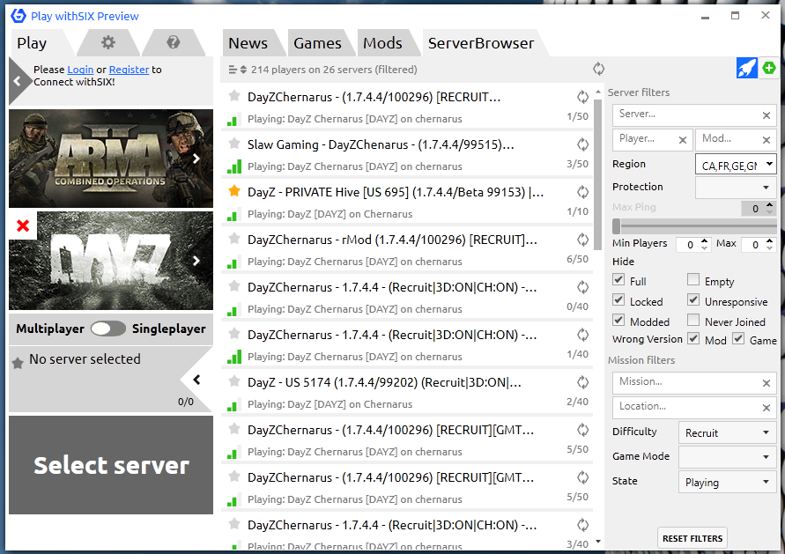Enable the Hide Empty checkbox
The image size is (785, 554).
tap(693, 280)
